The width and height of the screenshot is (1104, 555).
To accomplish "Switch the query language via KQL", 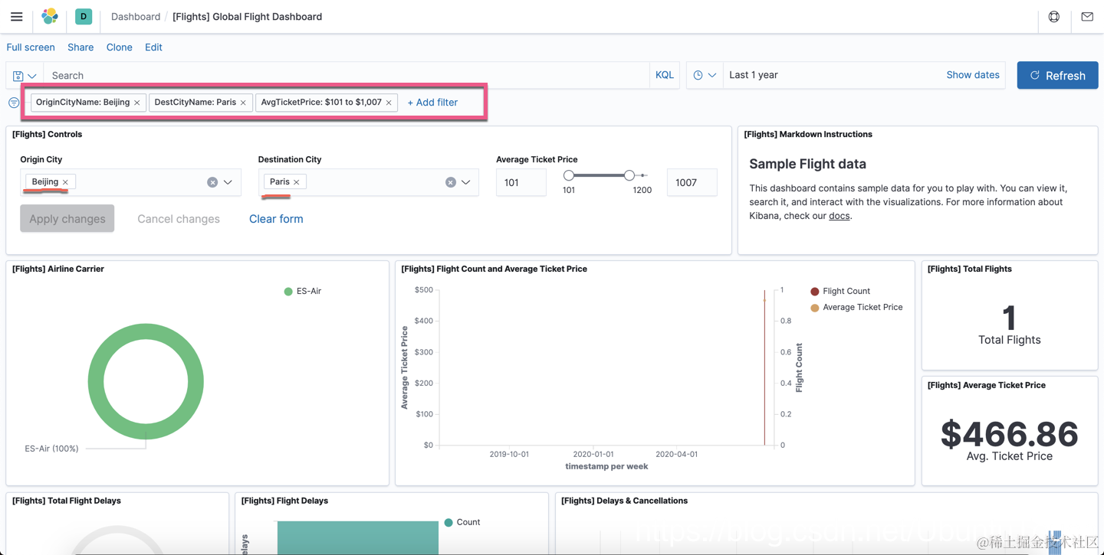I will tap(664, 75).
